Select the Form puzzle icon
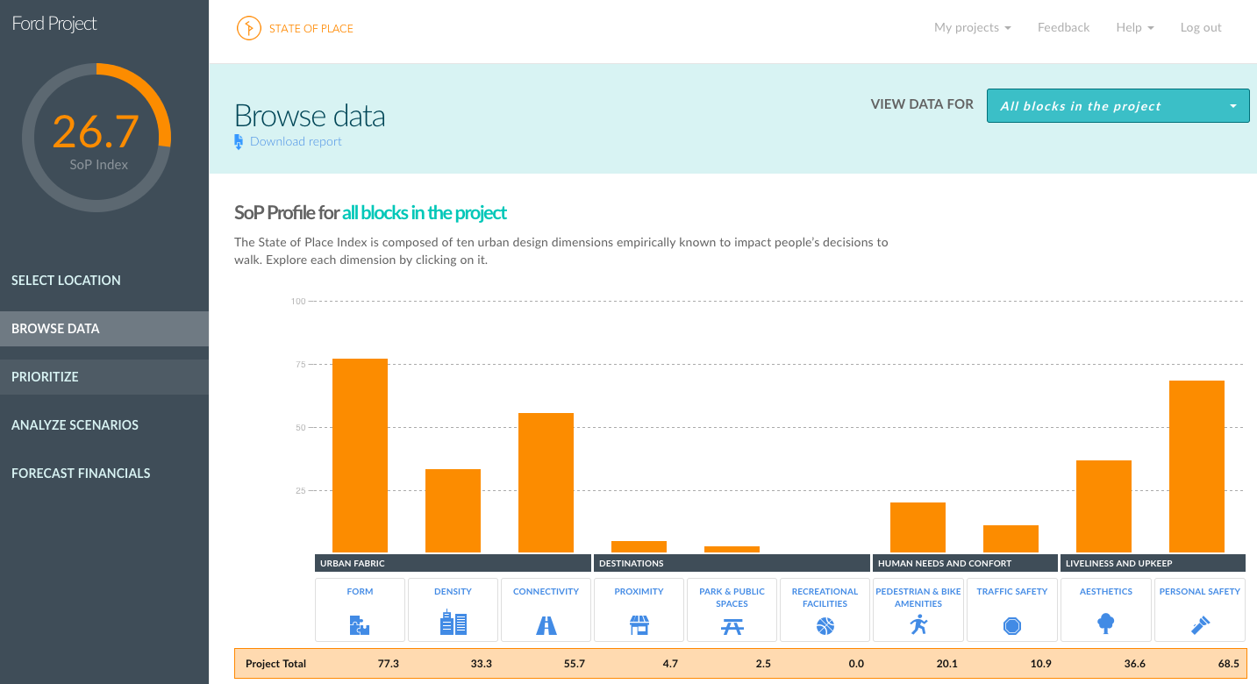This screenshot has height=684, width=1257. [360, 625]
